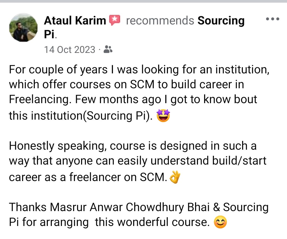
Task: Click the line starting "Honestly speaking"
Action: pos(133,146)
